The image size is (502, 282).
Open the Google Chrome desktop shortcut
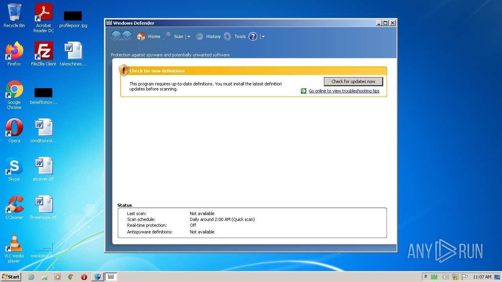point(14,95)
